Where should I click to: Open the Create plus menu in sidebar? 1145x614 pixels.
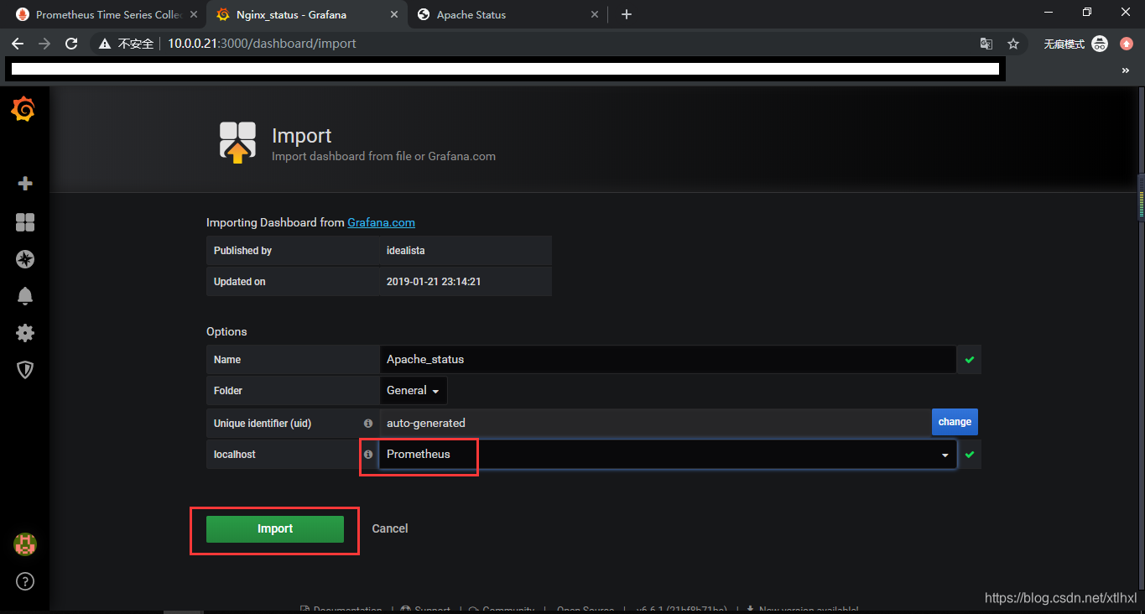[x=25, y=184]
